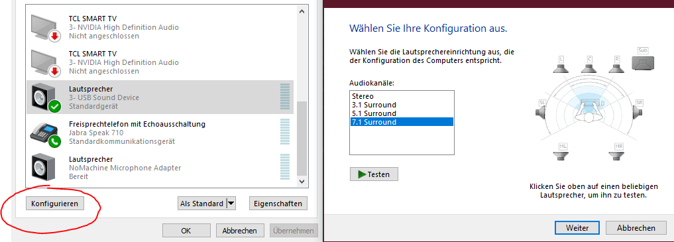Click level meter of NoMachine Lautsprecher
674x242 pixels.
pyautogui.click(x=284, y=168)
